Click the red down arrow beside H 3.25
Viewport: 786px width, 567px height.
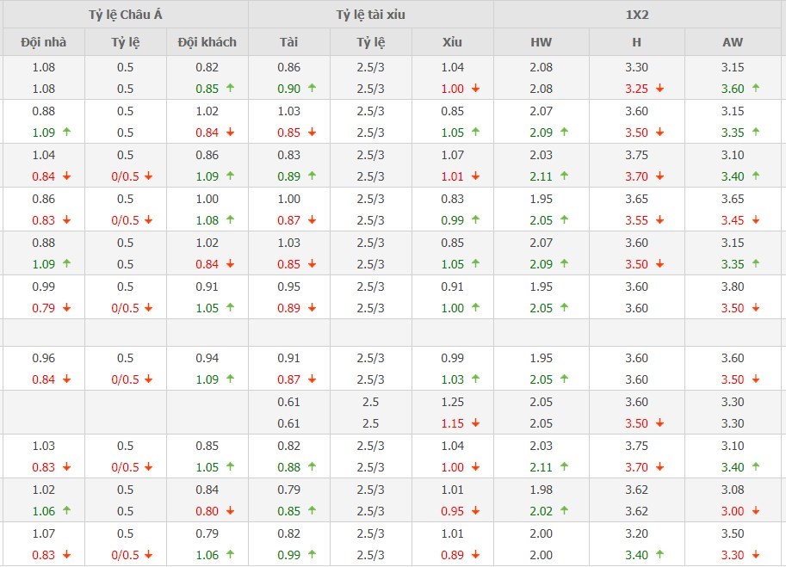pos(659,89)
